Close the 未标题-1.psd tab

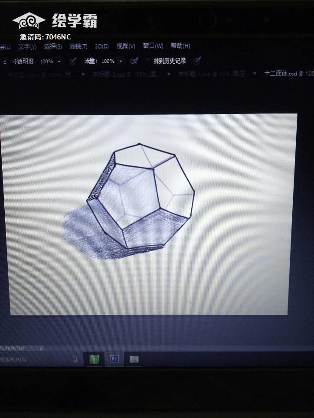click(255, 73)
